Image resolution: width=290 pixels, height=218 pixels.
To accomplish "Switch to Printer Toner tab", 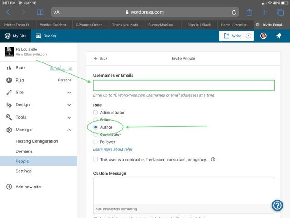I will point(18,25).
